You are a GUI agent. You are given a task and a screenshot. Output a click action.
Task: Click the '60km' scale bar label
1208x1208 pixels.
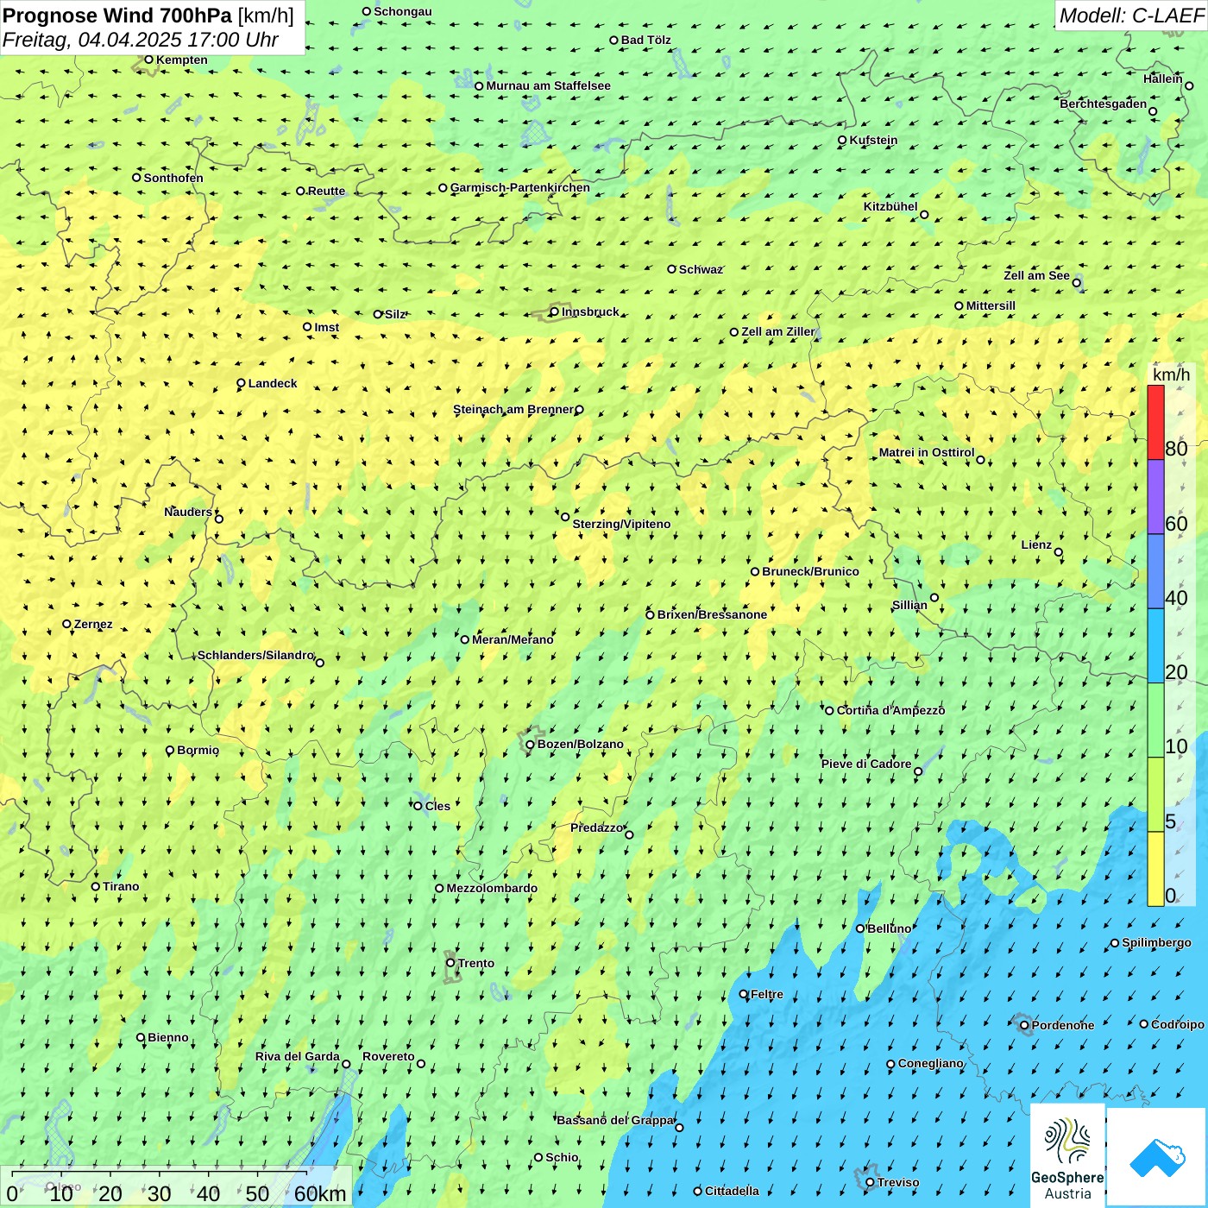click(320, 1193)
